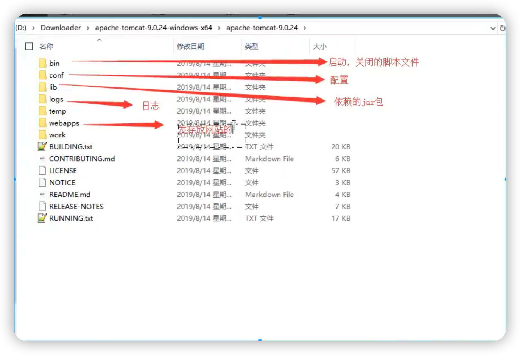
Task: Select the temp folder name
Action: pos(58,111)
